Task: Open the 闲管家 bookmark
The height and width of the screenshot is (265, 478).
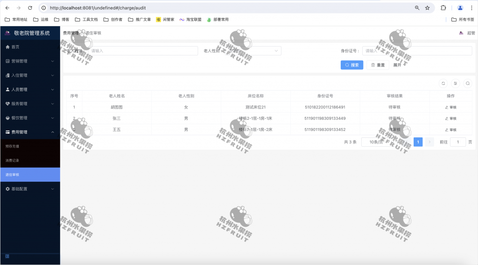Action: coord(165,20)
